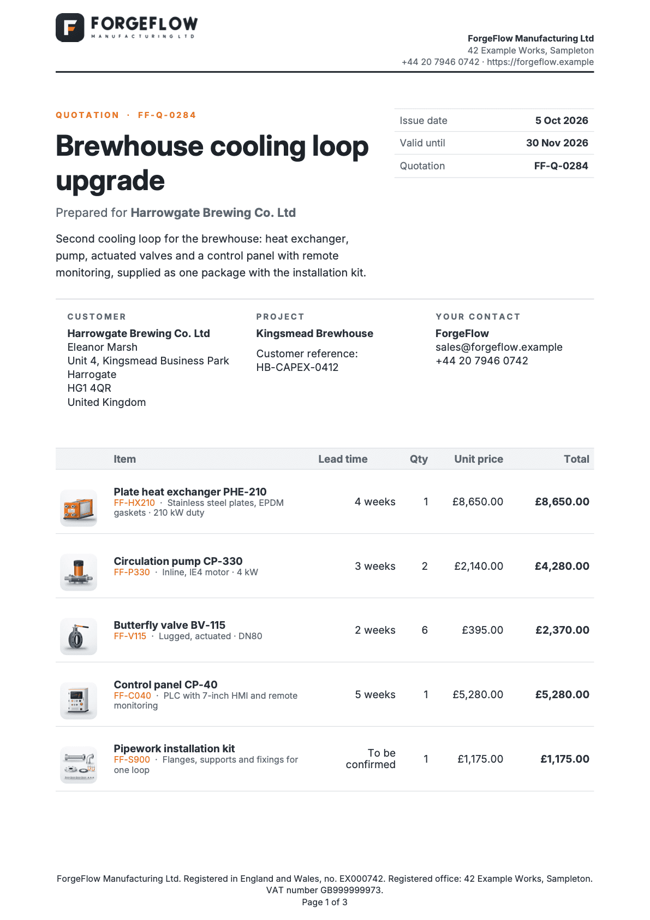
Task: Click the customer reference 'HB-CAPEX-0412'
Action: click(297, 367)
